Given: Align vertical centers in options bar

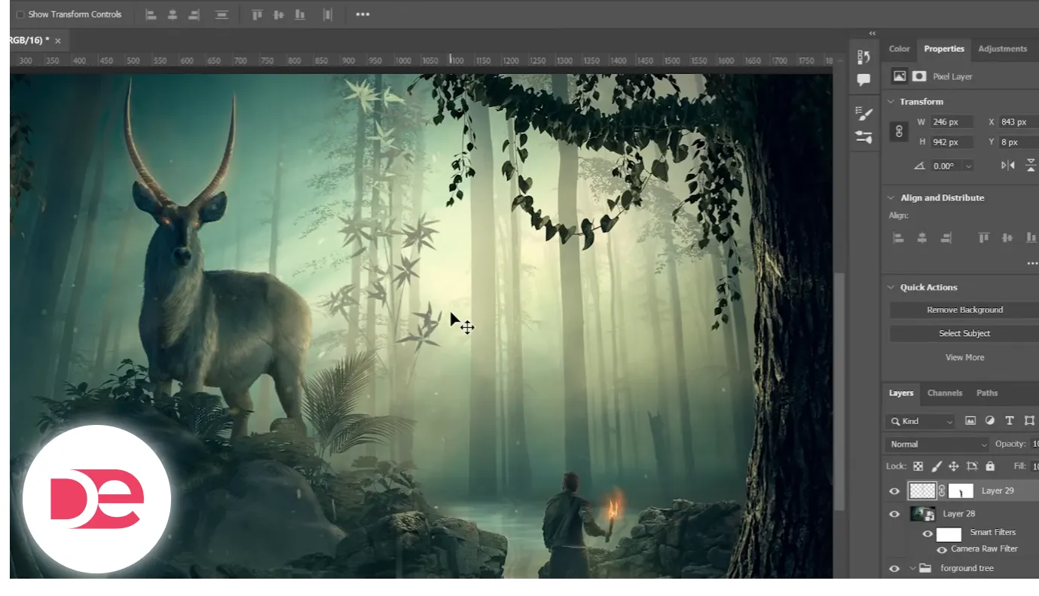Looking at the screenshot, I should (279, 14).
